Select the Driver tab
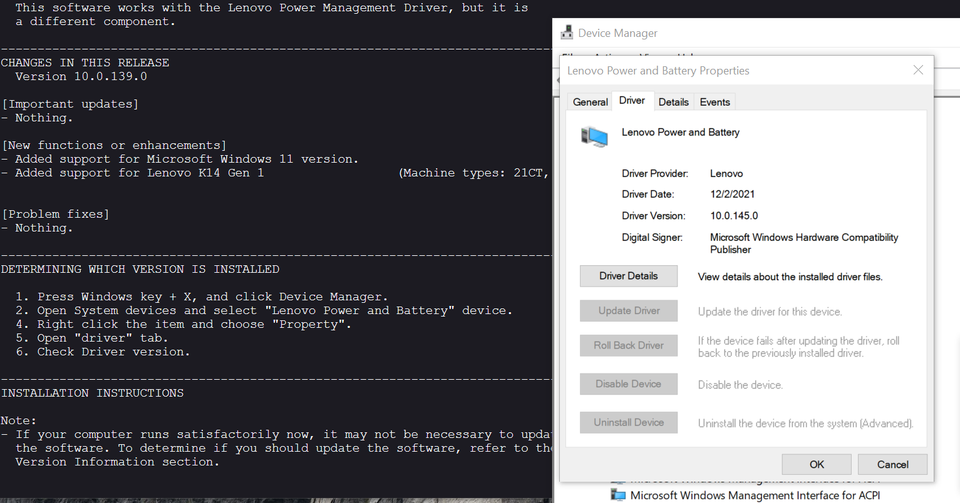960x503 pixels. [632, 101]
